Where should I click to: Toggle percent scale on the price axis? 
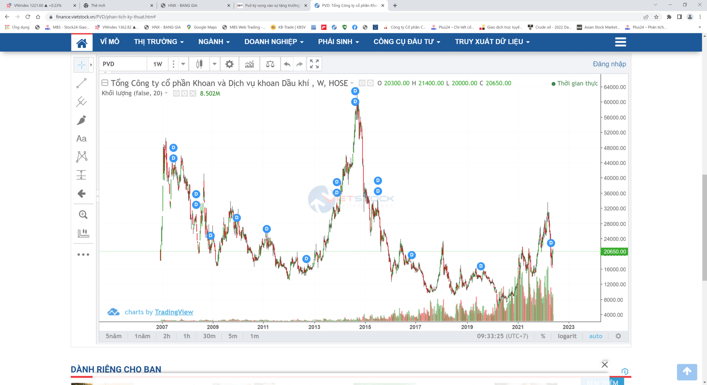pyautogui.click(x=543, y=336)
